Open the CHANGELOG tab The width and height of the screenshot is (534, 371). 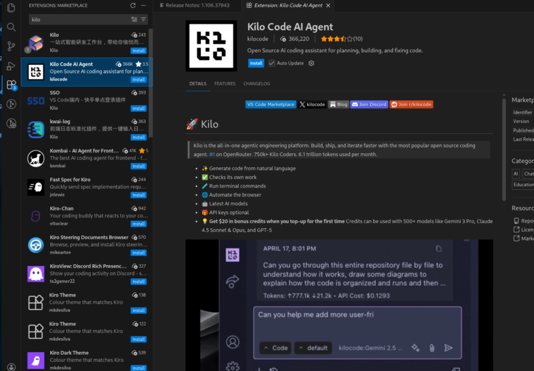257,83
